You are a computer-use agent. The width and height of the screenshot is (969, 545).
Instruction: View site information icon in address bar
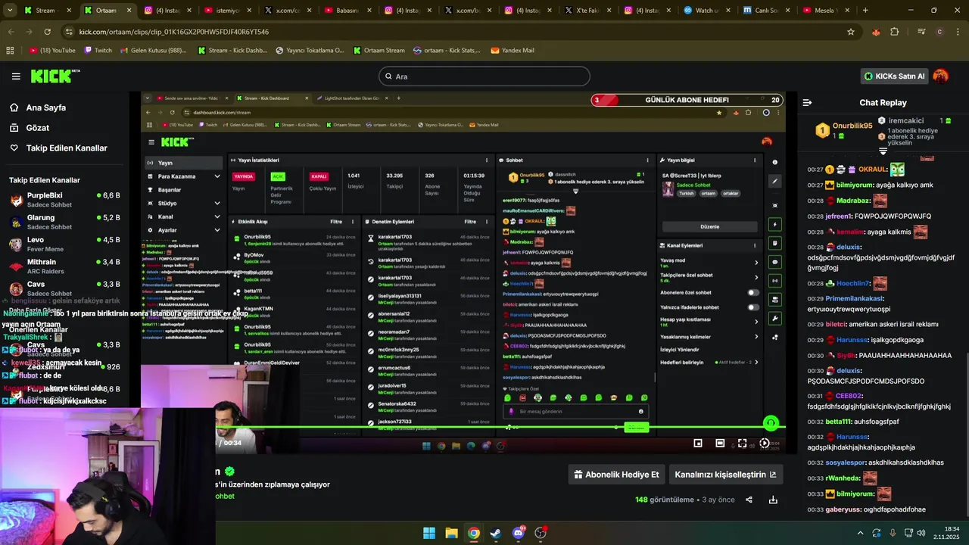point(70,32)
